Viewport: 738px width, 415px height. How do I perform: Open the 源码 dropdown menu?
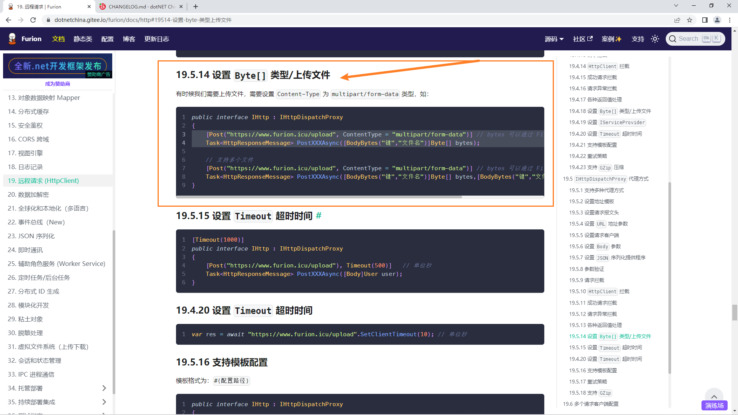[x=554, y=39]
